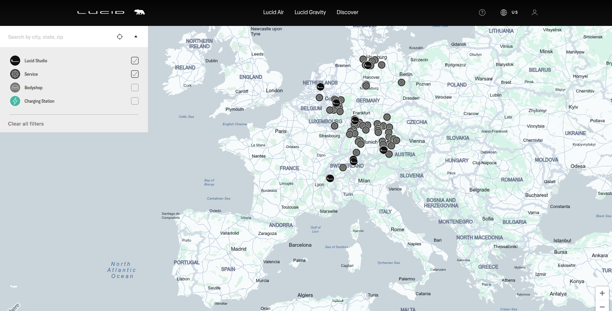
Task: Click the Service marker in Luxembourg
Action: click(334, 126)
